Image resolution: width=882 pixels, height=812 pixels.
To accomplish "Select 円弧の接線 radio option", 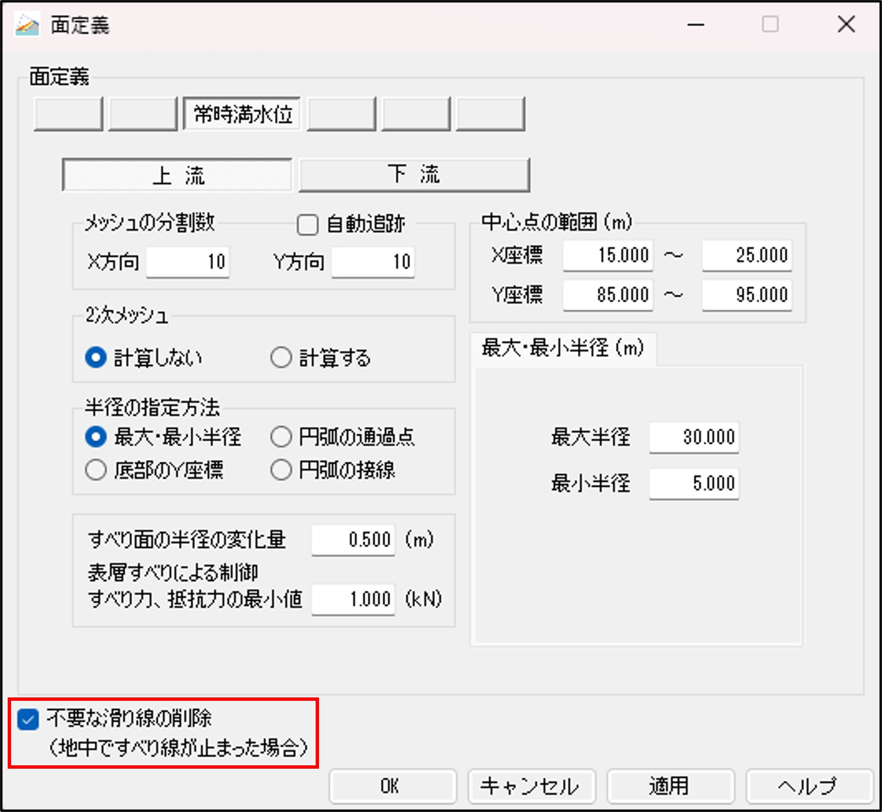I will coord(281,470).
